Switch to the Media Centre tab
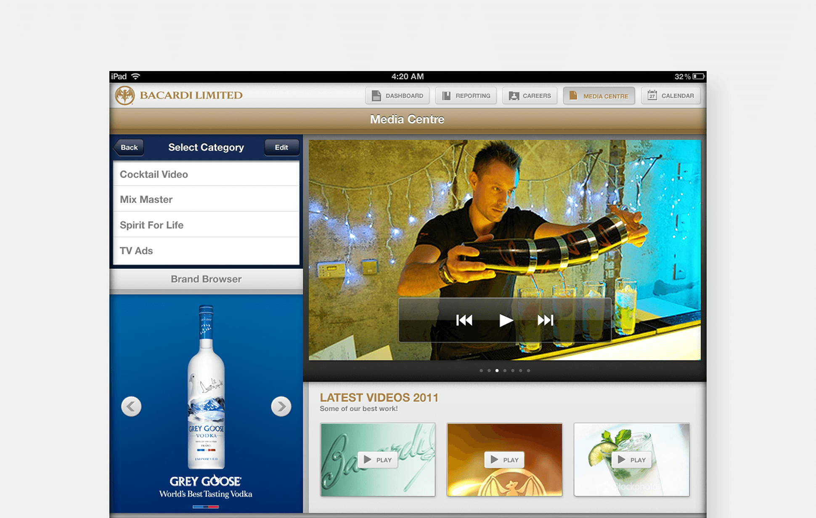This screenshot has width=816, height=518. [599, 95]
